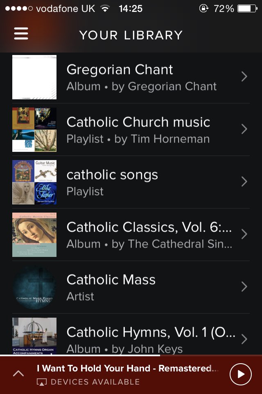This screenshot has width=262, height=394.
Task: Select the Catholic Church music title
Action: 138,122
